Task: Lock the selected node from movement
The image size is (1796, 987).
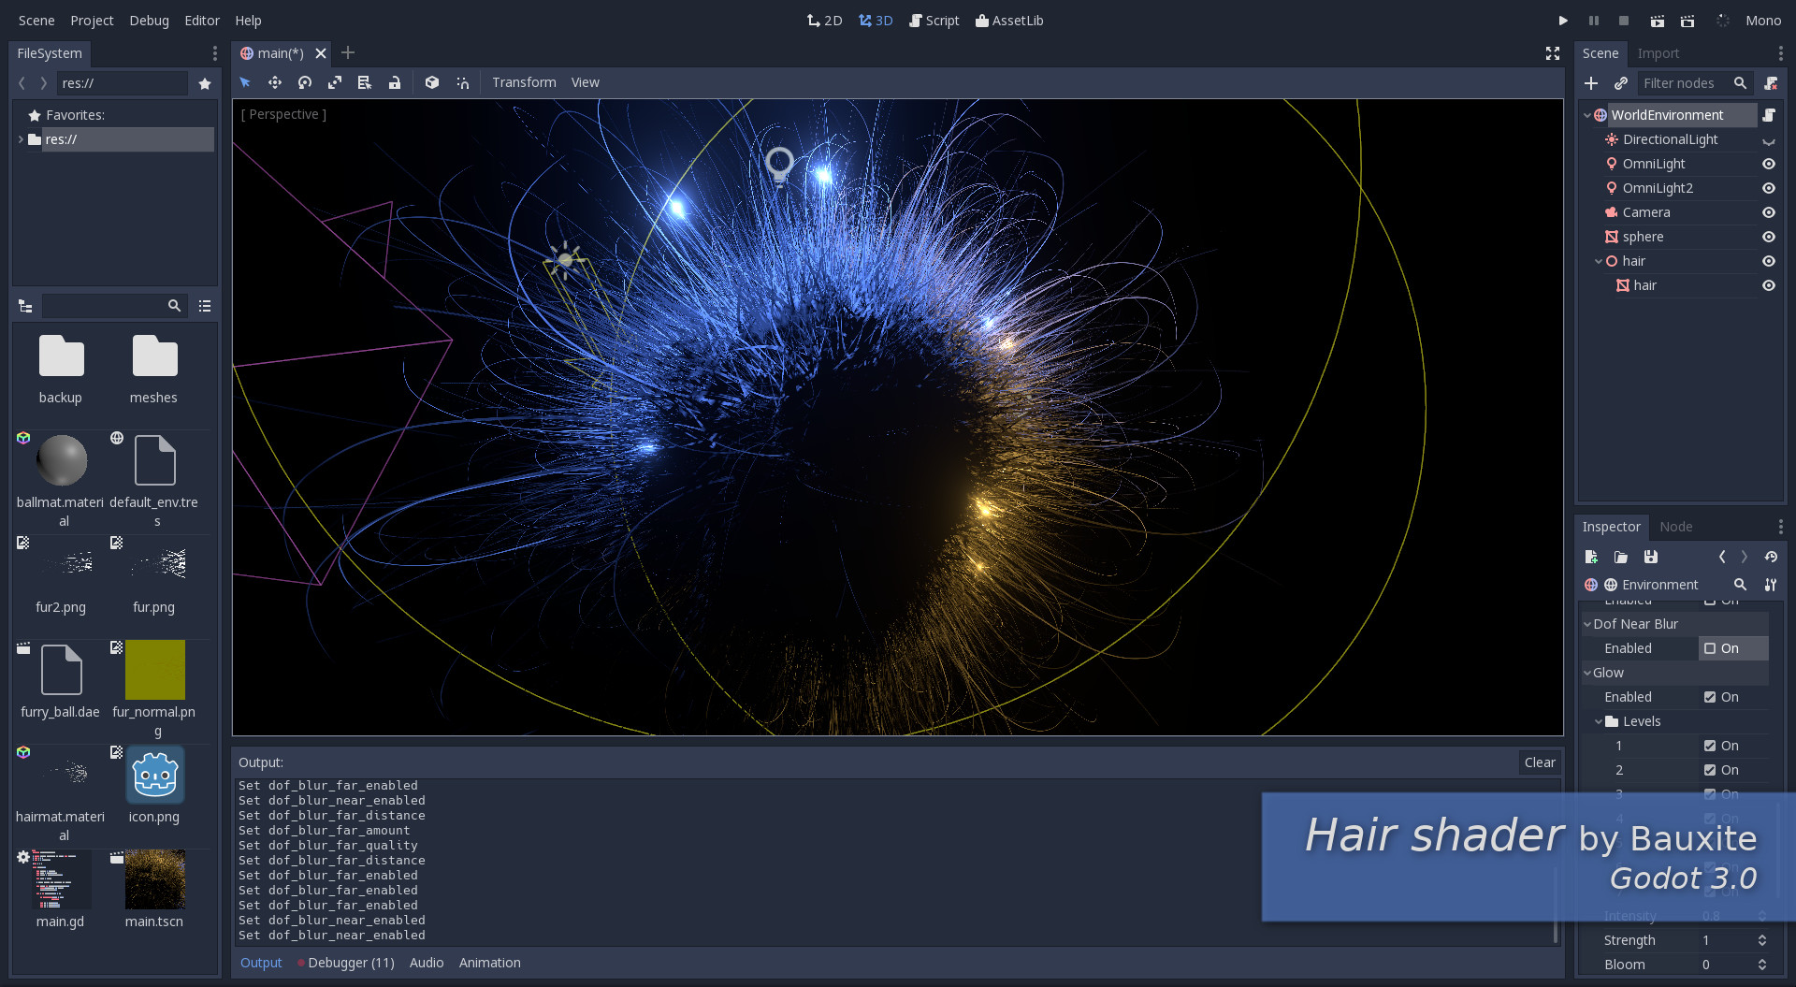Action: point(395,82)
